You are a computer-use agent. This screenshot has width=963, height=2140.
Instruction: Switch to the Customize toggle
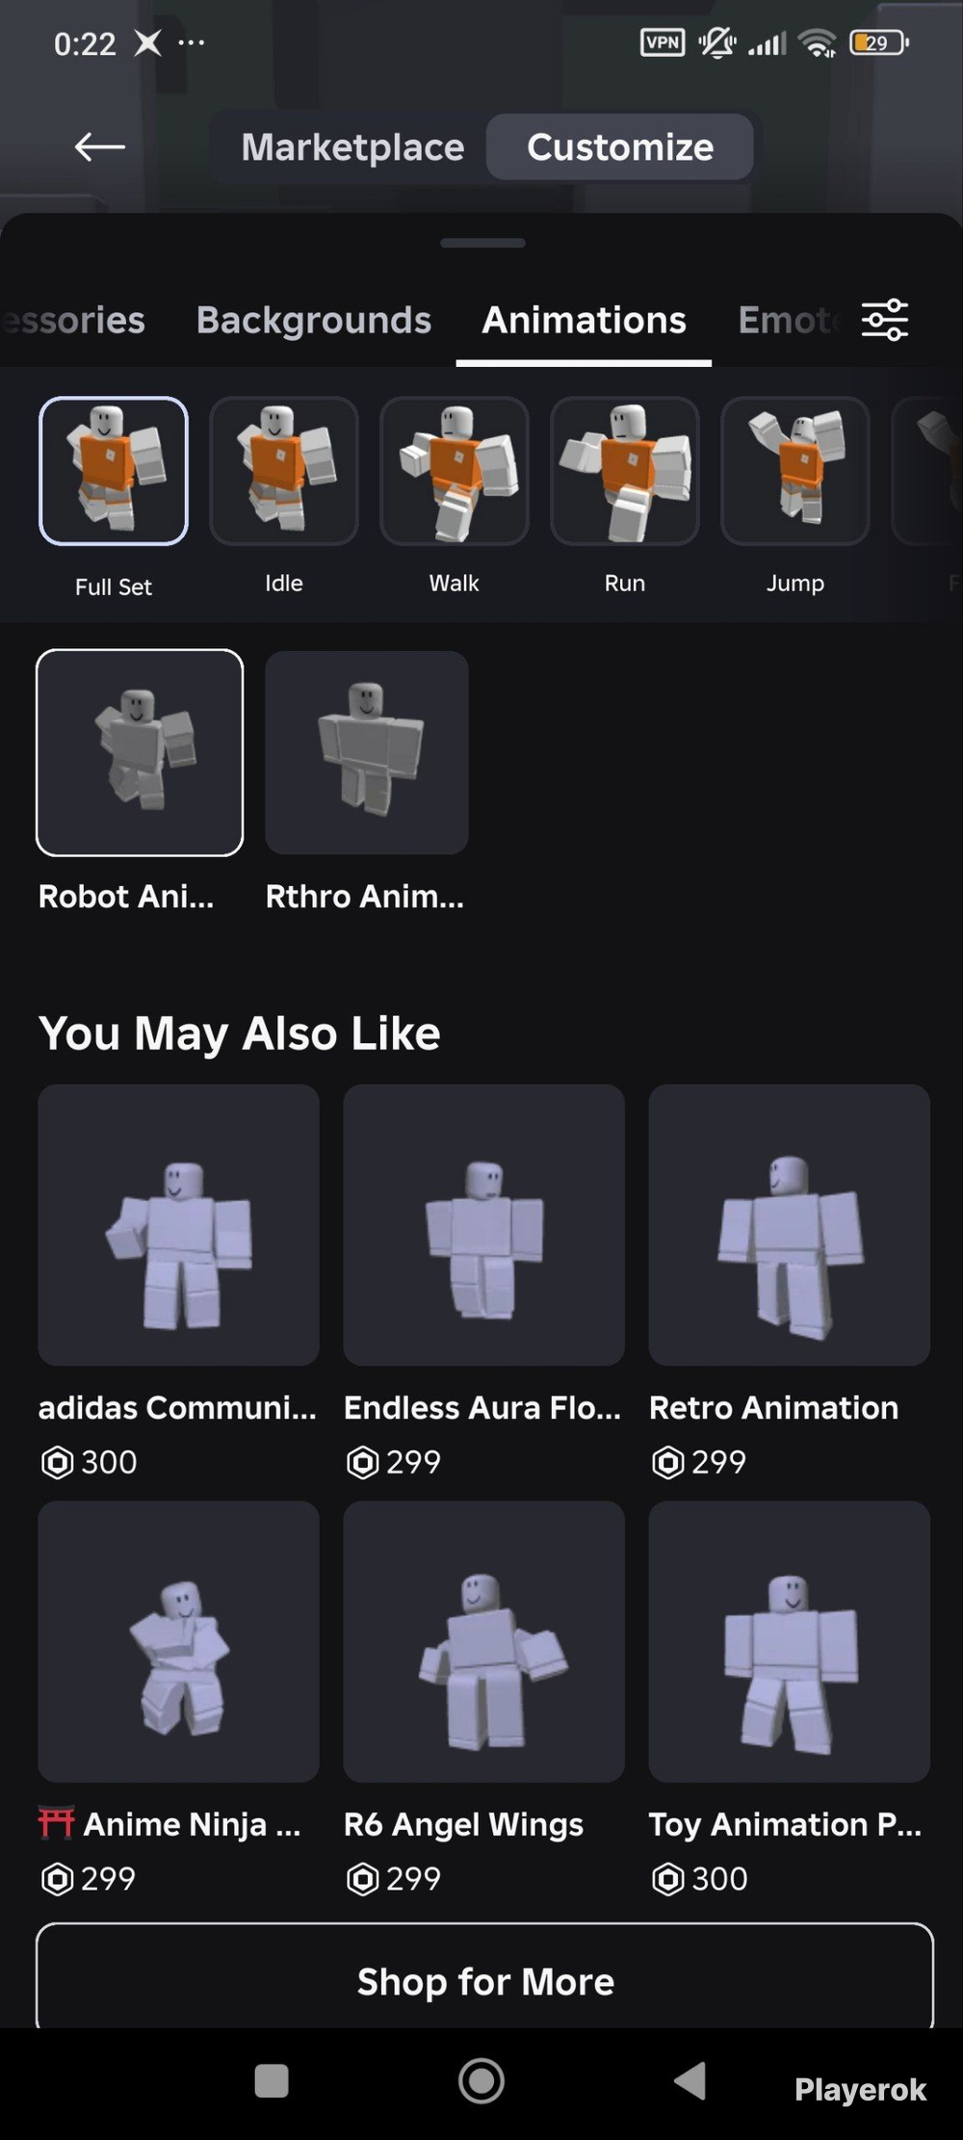620,146
